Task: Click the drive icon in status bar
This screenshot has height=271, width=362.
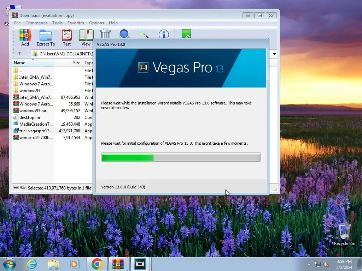Action: click(x=16, y=188)
